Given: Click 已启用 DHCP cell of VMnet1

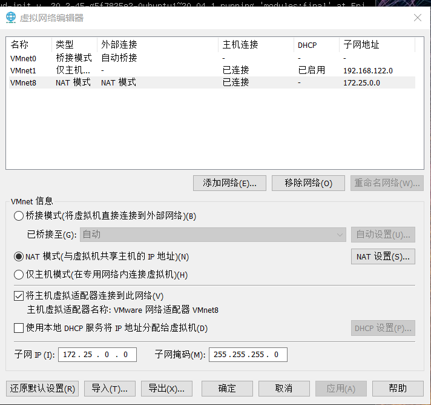Looking at the screenshot, I should click(311, 70).
